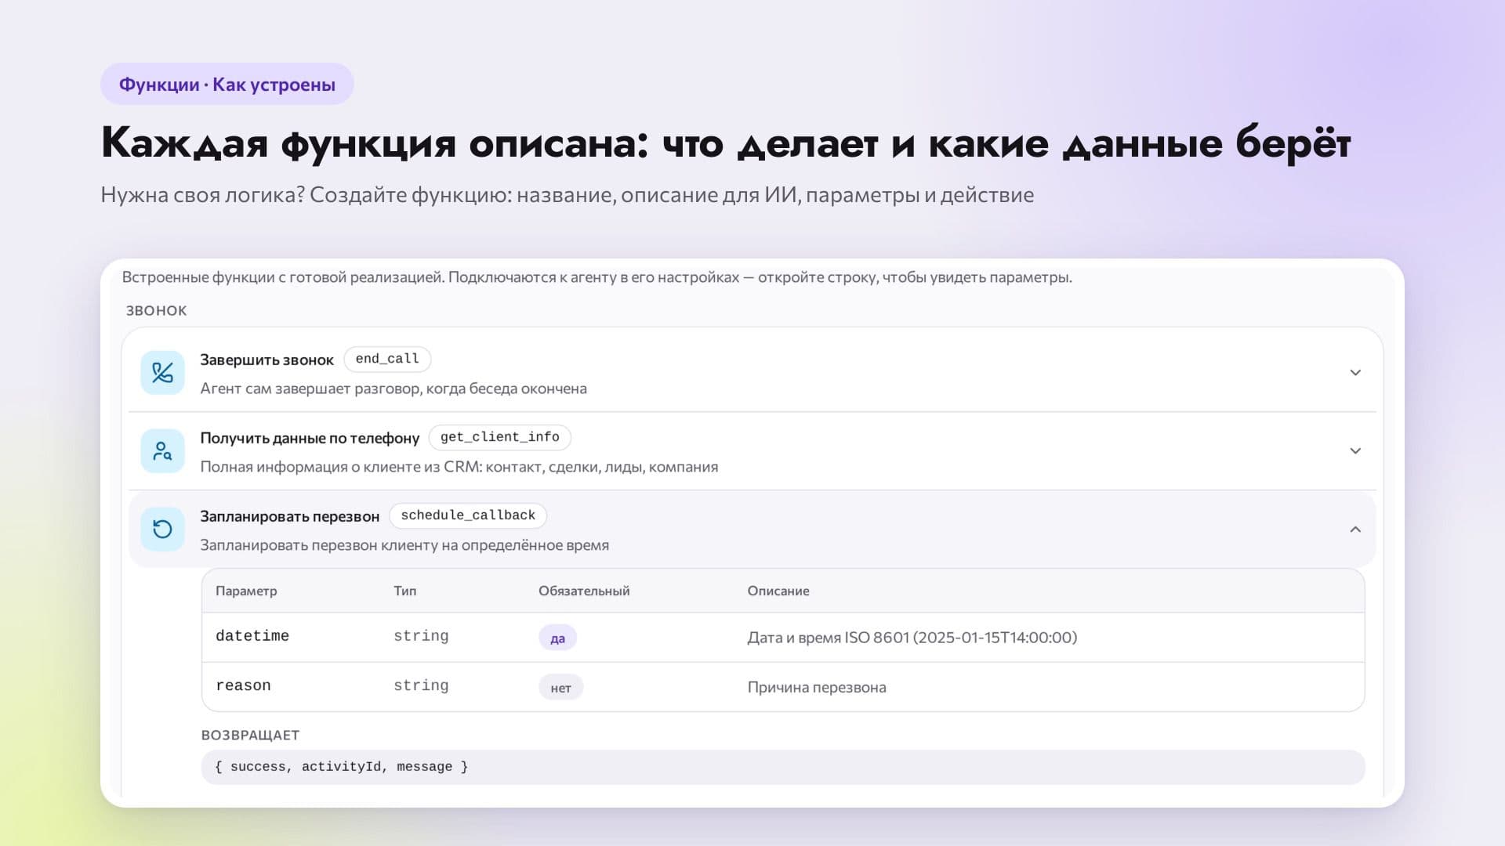
Task: Click Полная информация о клиенте из CRM description
Action: pyautogui.click(x=459, y=467)
